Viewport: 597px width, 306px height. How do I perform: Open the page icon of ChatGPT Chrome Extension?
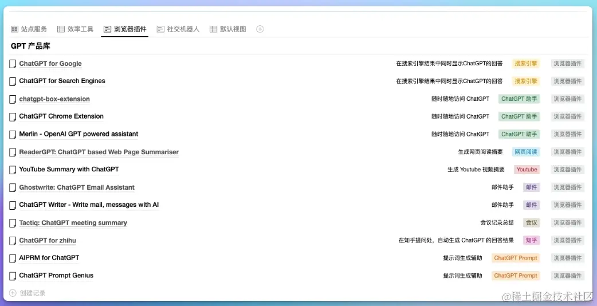[x=13, y=116]
